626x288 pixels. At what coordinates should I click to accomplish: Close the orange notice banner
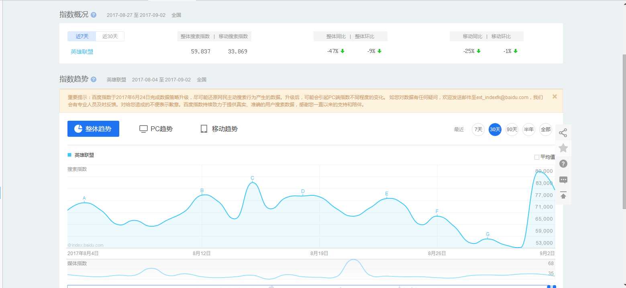(555, 97)
